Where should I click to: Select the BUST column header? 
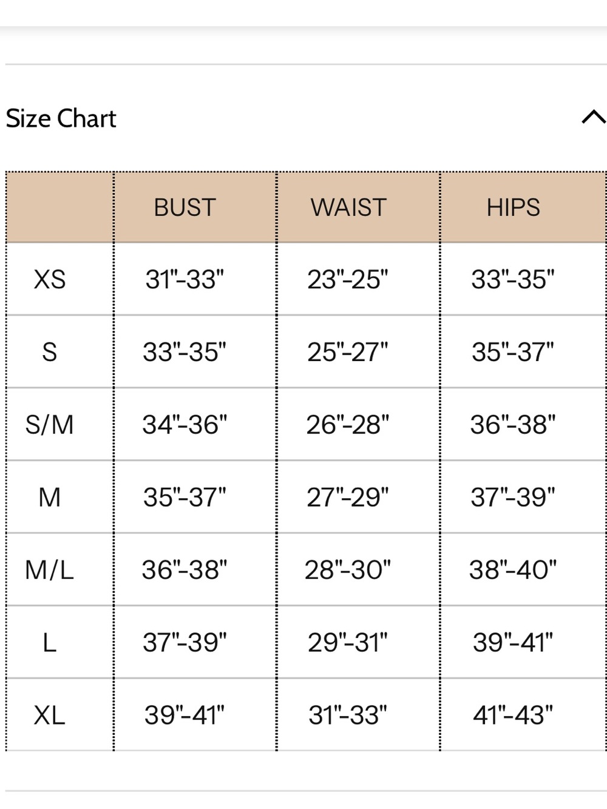[x=185, y=208]
